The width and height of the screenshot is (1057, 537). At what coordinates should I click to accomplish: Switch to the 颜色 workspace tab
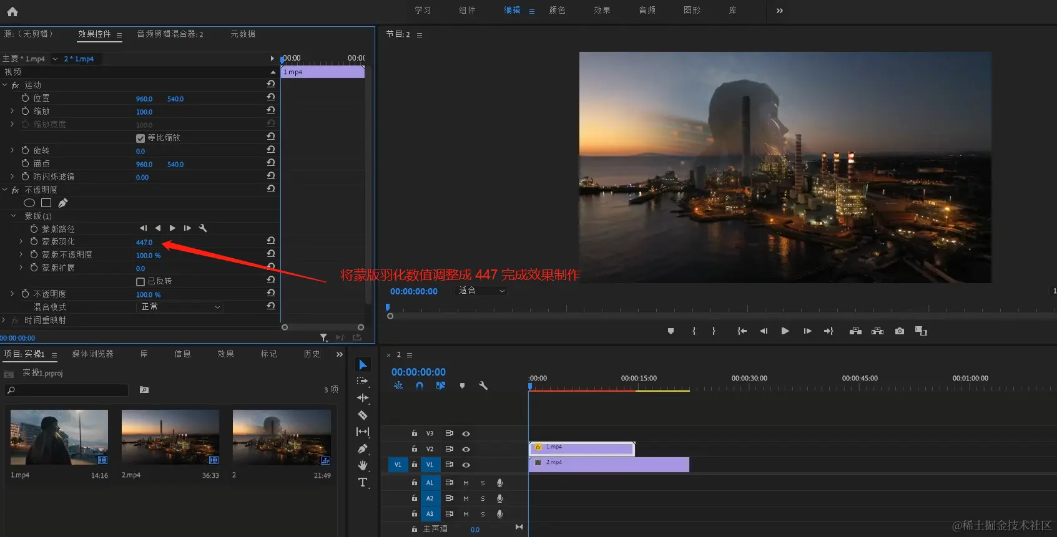(x=557, y=11)
